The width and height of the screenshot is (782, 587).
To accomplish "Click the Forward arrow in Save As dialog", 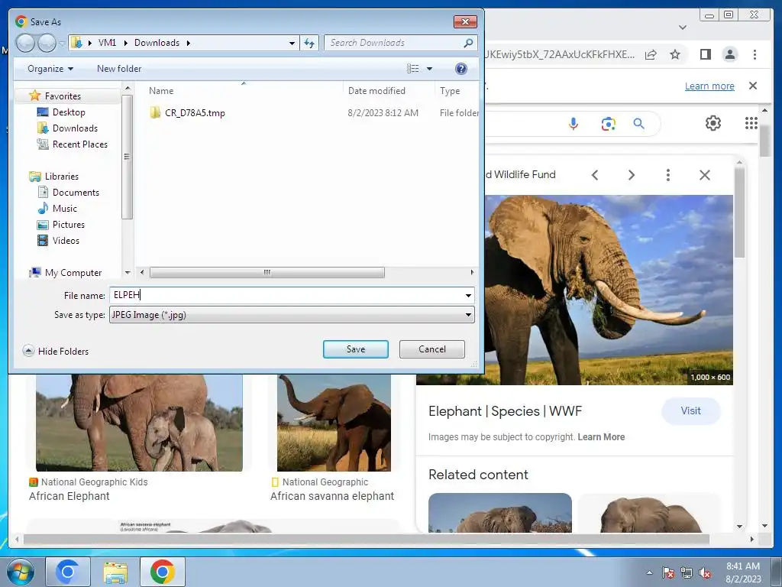I will 47,43.
